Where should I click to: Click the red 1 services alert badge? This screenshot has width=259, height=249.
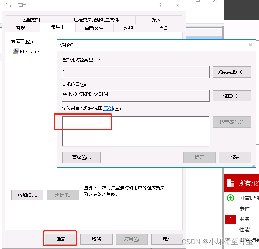click(231, 219)
